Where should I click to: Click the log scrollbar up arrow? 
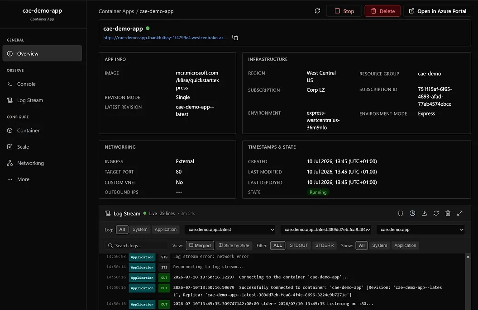point(468,257)
